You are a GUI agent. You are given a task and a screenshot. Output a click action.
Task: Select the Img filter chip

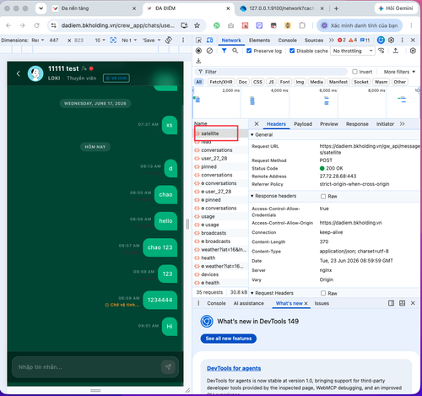coord(300,82)
